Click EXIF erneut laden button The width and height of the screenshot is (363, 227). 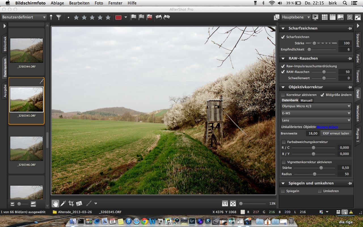click(336, 133)
